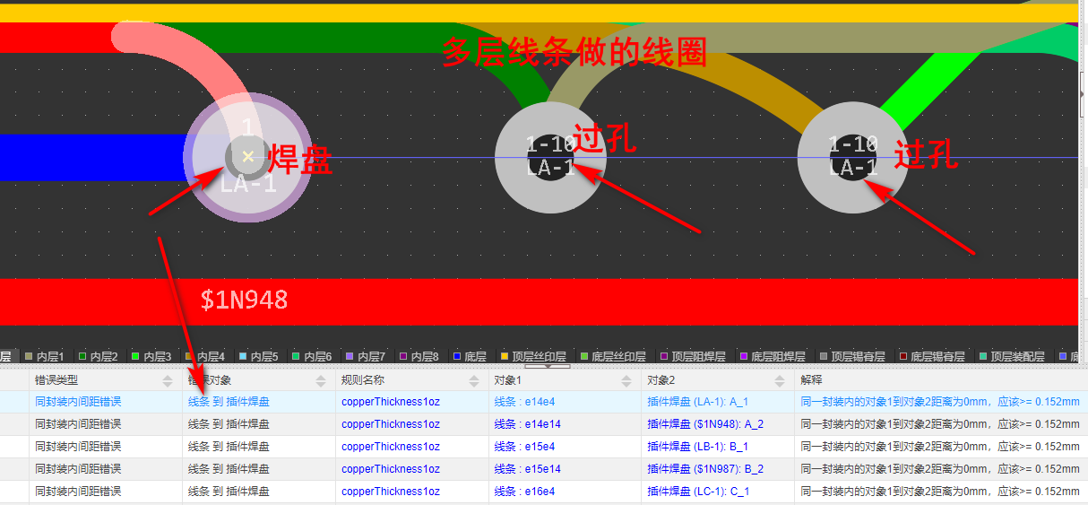Click copperThickness1oz rule in the last row
The height and width of the screenshot is (505, 1088).
tap(390, 492)
